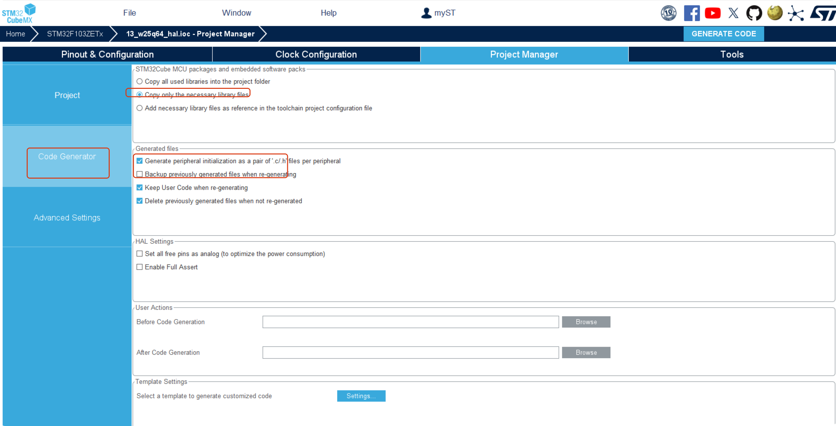Open the File menu

click(x=129, y=13)
